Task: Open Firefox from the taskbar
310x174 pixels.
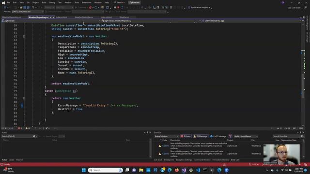Action: 177,170
